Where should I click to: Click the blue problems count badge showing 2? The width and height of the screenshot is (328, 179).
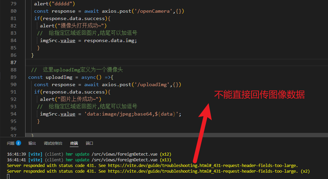[18, 143]
